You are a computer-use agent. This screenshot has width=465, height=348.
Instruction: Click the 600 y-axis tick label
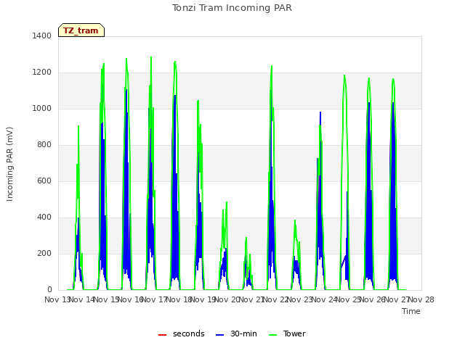(44, 181)
